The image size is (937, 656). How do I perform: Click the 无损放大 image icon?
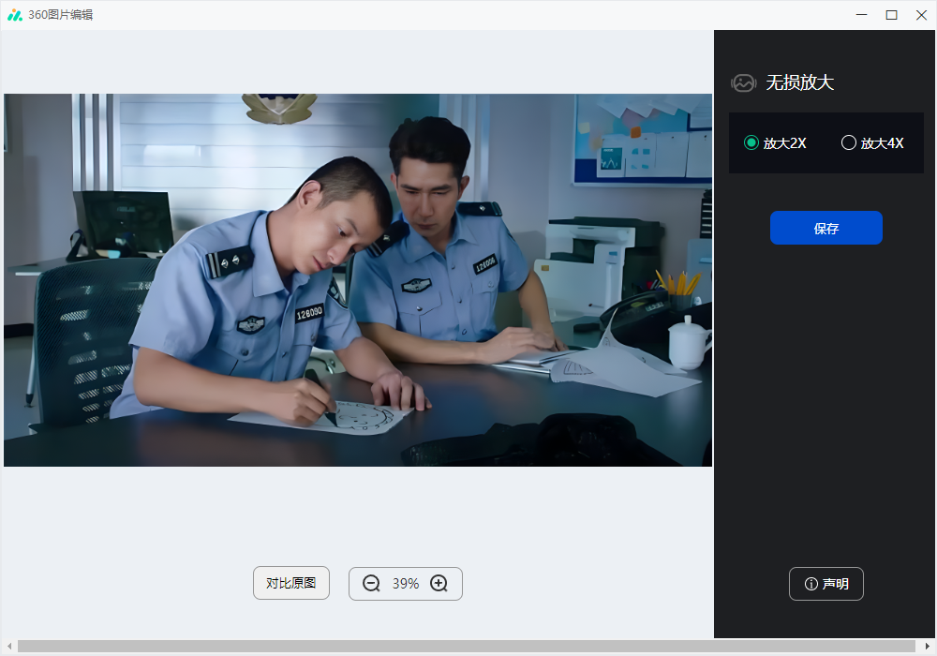(743, 82)
